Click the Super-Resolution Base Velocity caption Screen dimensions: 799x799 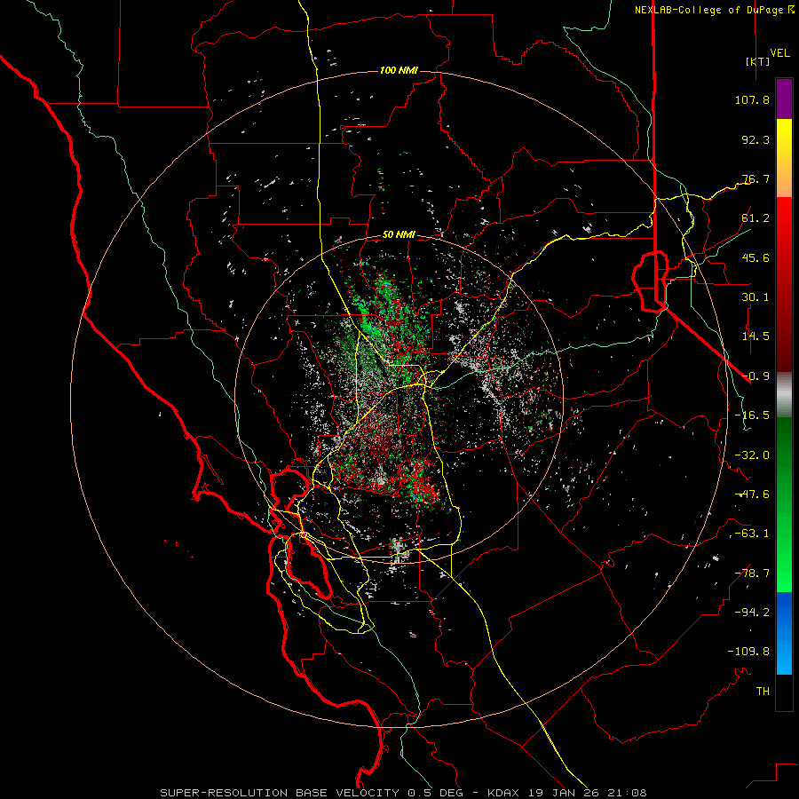[403, 793]
